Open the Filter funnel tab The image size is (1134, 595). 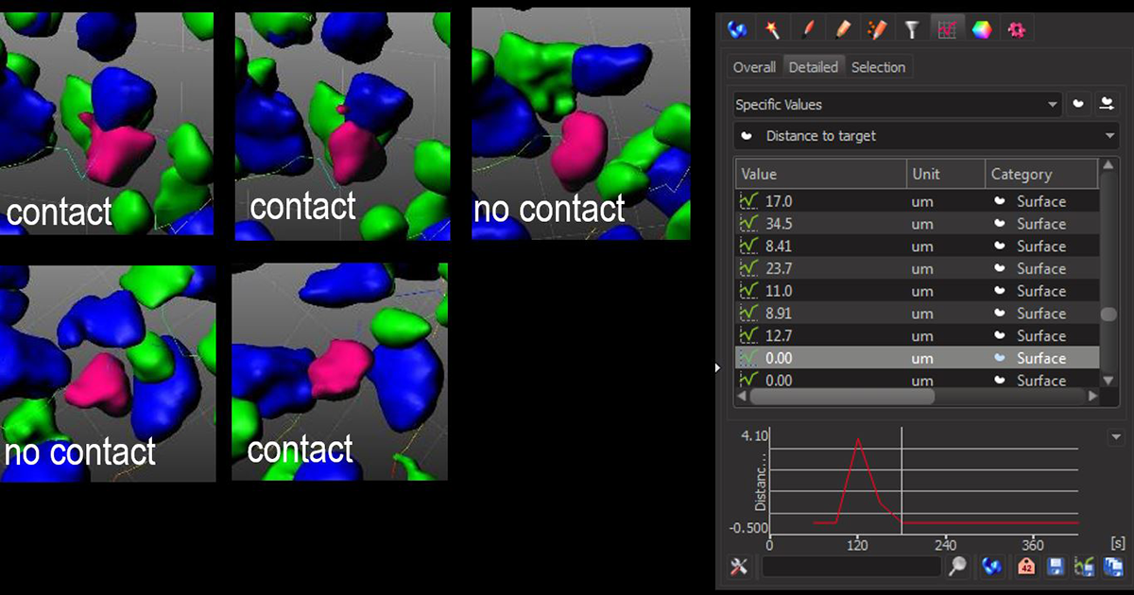[911, 30]
